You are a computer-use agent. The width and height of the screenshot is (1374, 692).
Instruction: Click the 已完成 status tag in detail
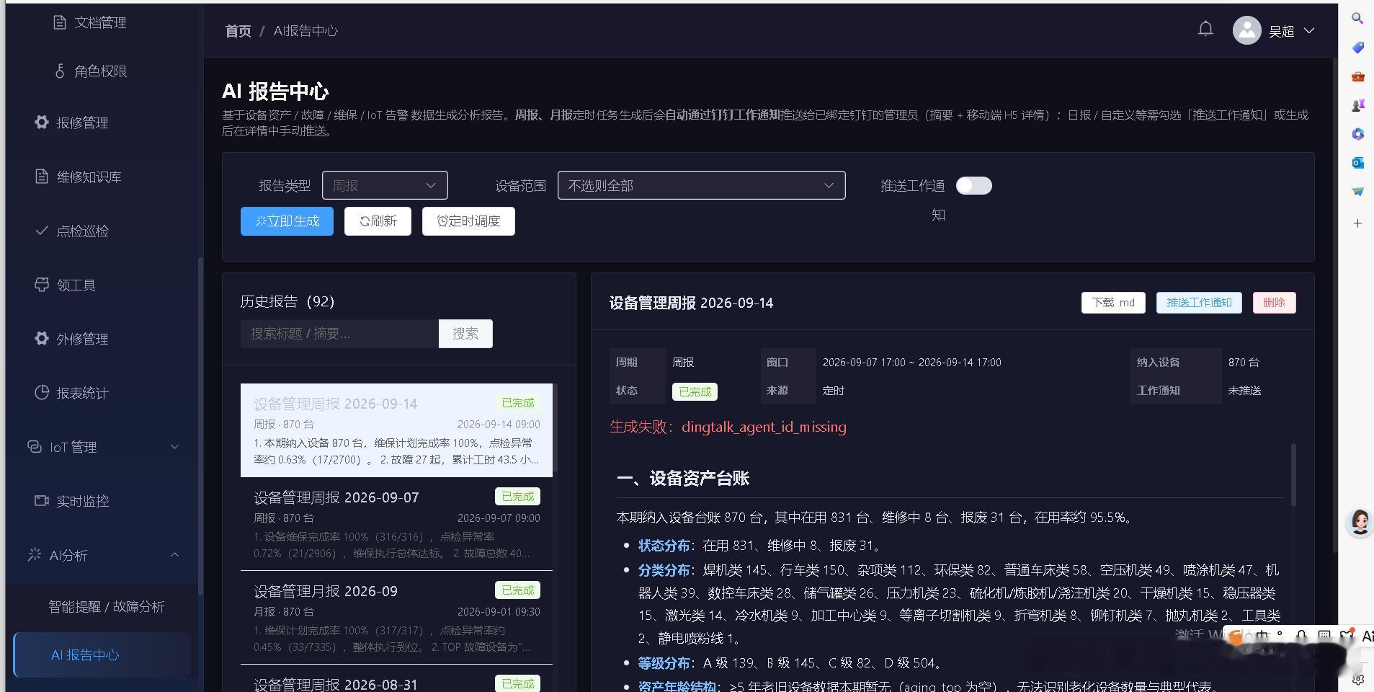[x=695, y=391]
